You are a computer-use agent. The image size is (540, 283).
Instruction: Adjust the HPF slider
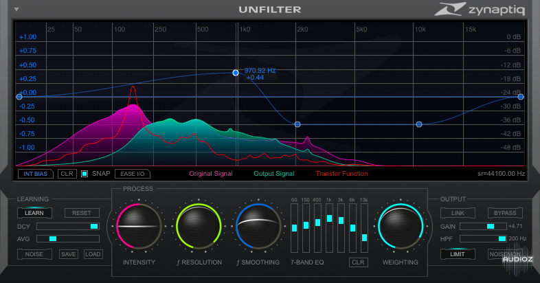483,238
